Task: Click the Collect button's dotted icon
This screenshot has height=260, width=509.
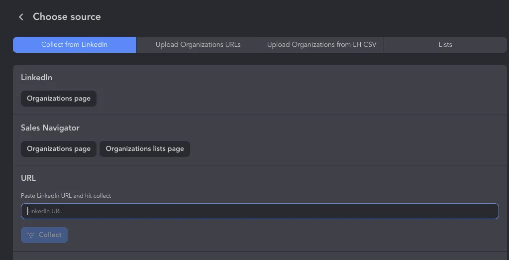Action: point(31,235)
